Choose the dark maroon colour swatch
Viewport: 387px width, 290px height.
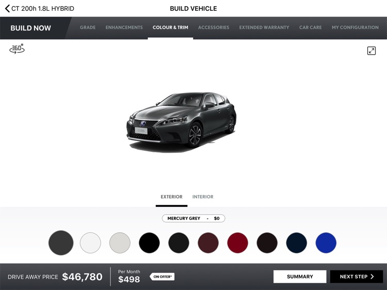point(208,243)
